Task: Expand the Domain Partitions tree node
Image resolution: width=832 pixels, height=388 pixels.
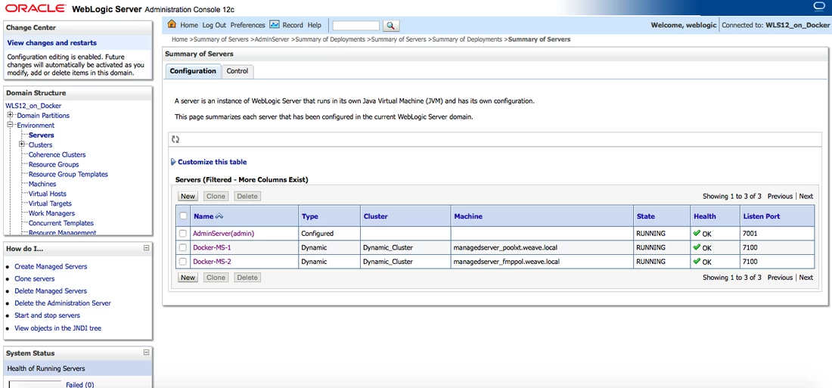Action: click(10, 115)
